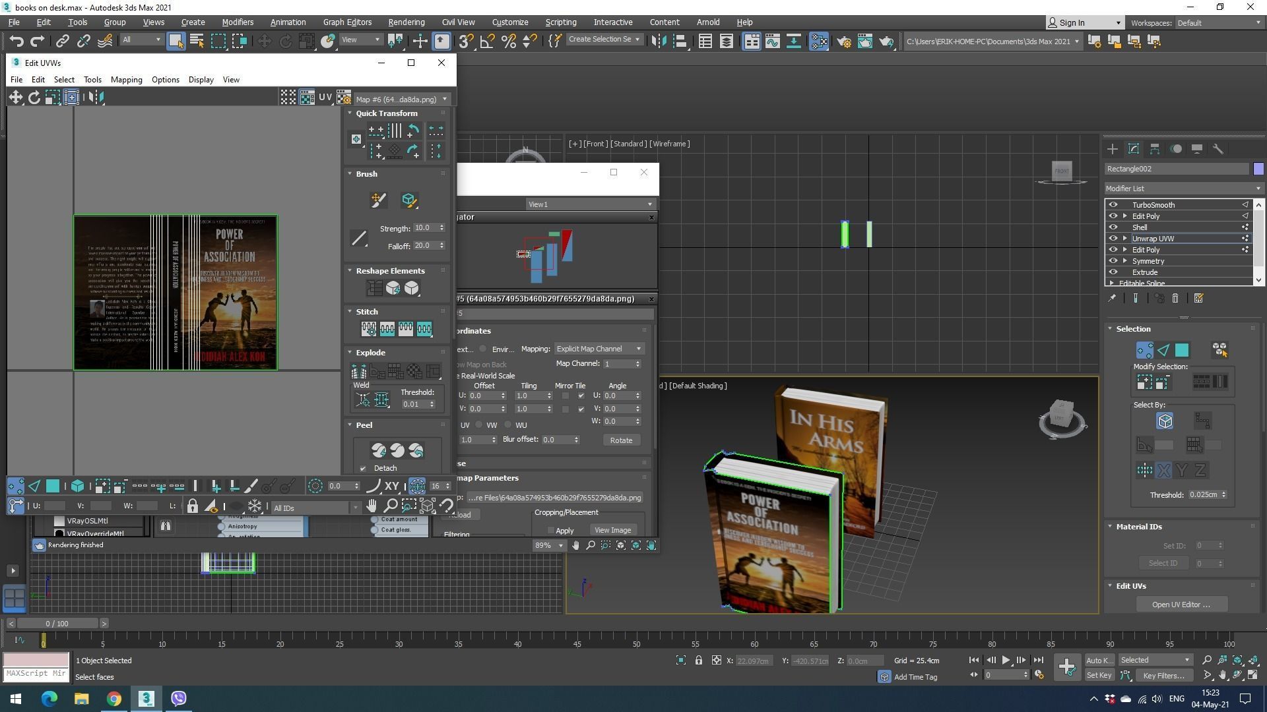The image size is (1267, 712).
Task: Click the Undo arrow in main toolbar
Action: (x=16, y=42)
